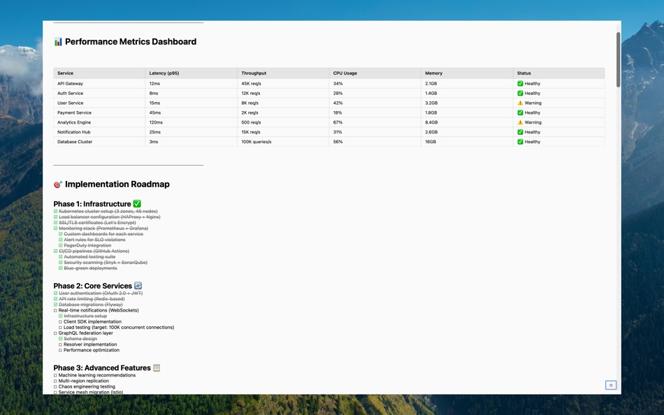Screen dimensions: 664x415
Task: Click the bar chart icon beside Performance Metrics Dashboard
Action: [57, 41]
